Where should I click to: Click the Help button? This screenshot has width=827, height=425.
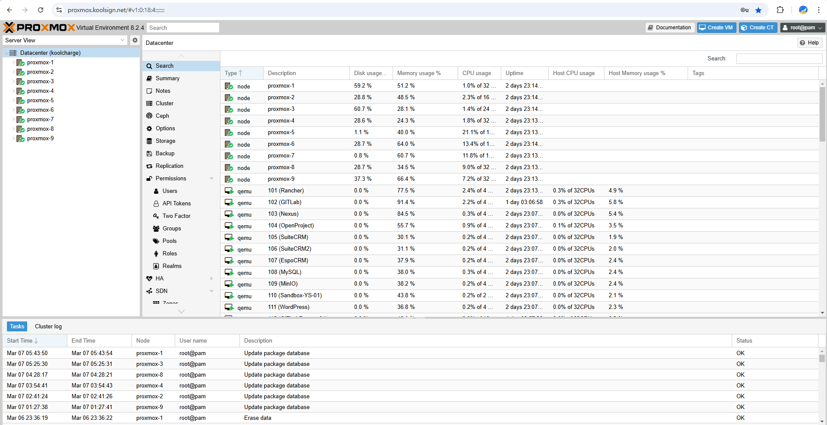click(809, 43)
